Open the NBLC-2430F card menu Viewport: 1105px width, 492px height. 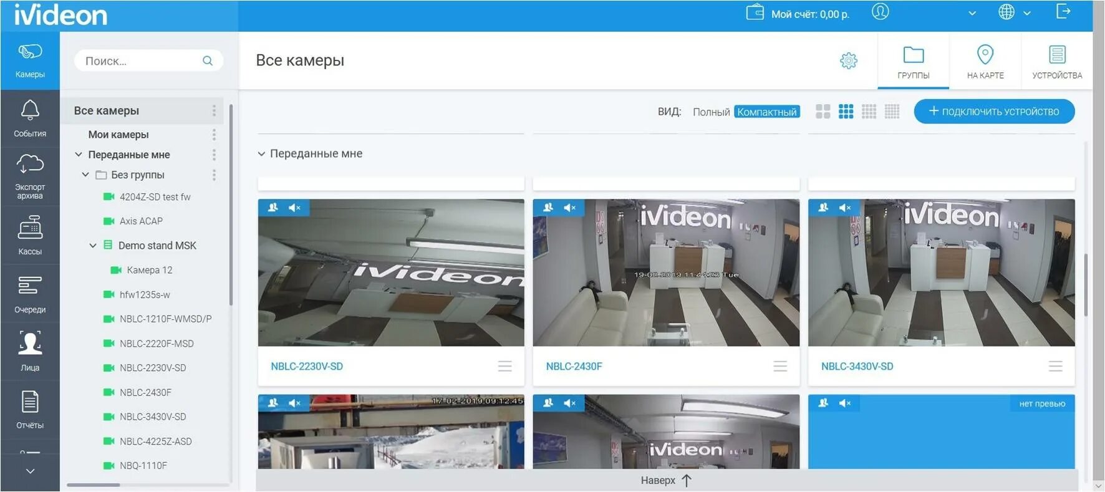tap(780, 366)
